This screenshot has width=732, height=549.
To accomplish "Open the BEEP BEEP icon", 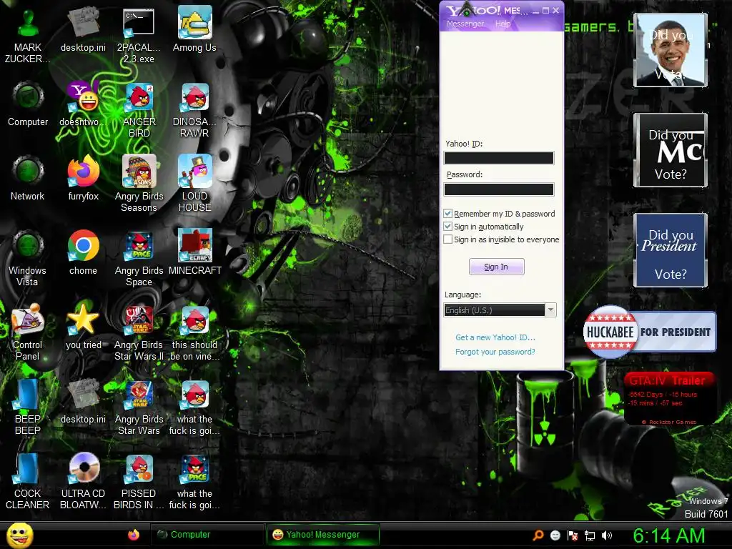I will (x=28, y=406).
